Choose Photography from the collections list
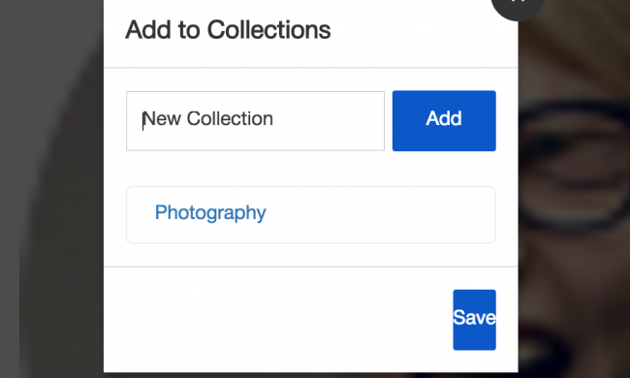 210,212
